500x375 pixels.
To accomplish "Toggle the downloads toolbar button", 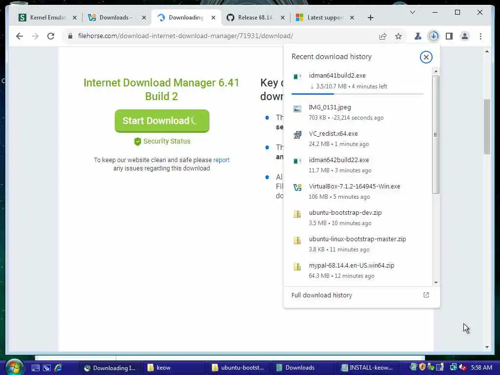I will (x=434, y=36).
